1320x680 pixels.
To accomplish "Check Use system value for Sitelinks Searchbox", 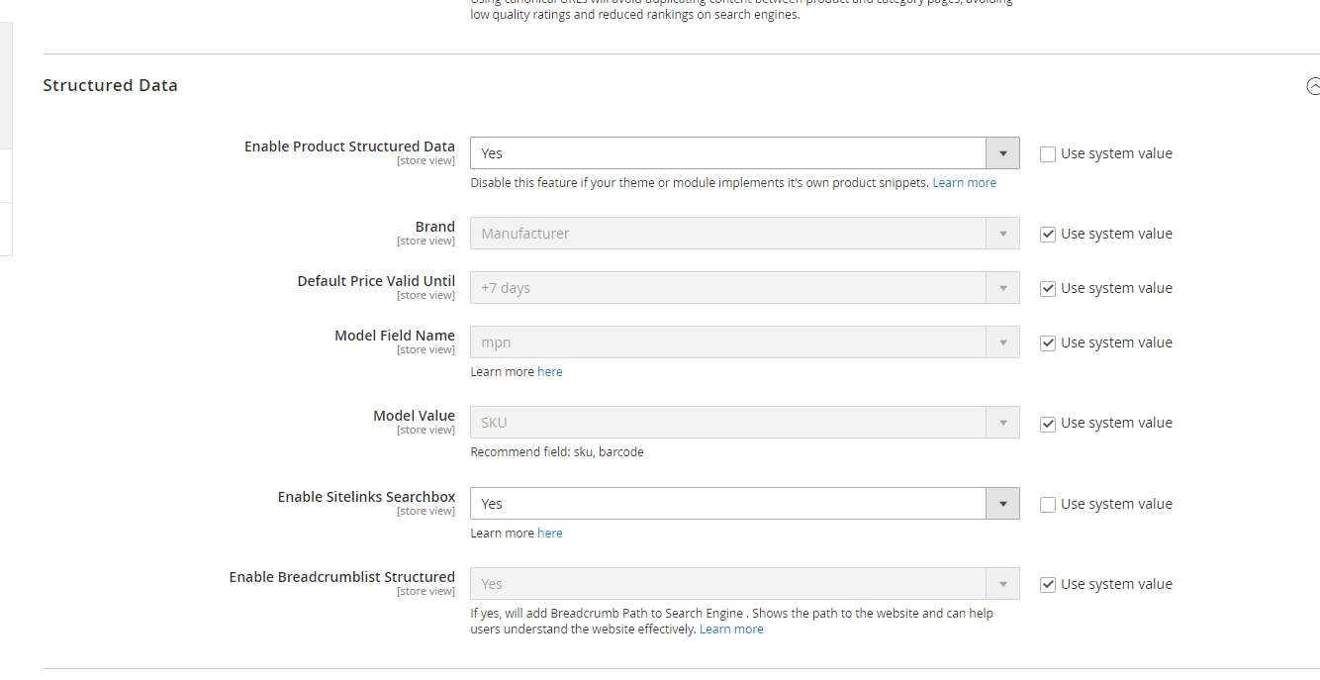I will (x=1048, y=505).
